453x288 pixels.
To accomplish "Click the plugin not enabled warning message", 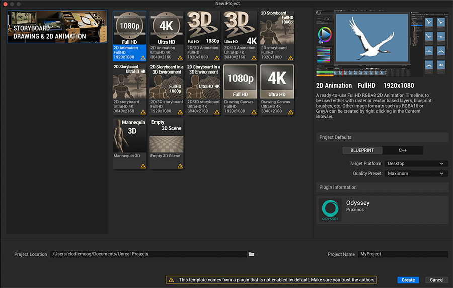I will (271, 280).
